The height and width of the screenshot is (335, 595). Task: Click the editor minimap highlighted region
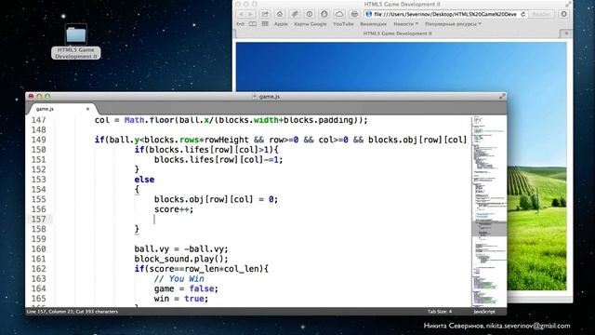489,228
